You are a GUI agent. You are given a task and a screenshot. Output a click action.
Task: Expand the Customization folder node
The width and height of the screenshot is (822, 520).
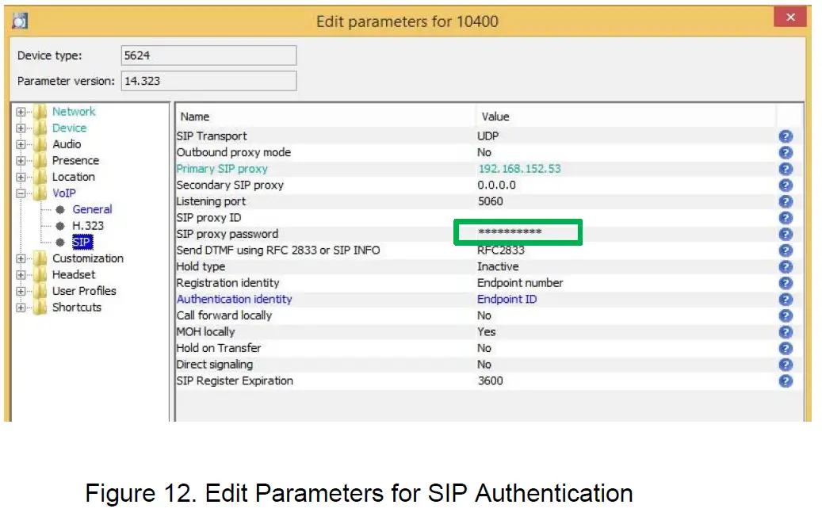coord(21,258)
